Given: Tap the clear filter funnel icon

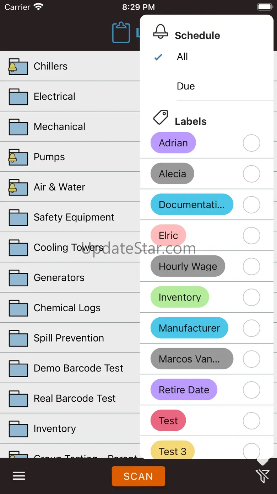Looking at the screenshot, I should tap(262, 476).
